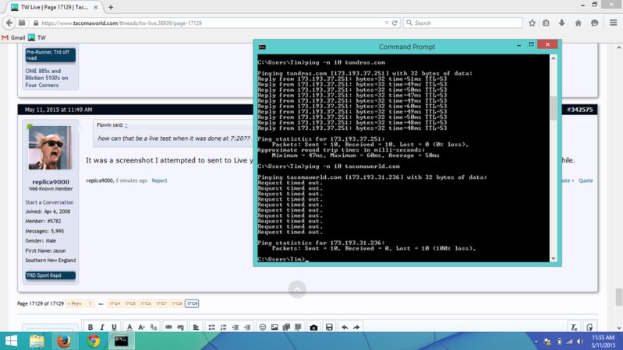Save draft using the floppy disk icon

[329, 327]
